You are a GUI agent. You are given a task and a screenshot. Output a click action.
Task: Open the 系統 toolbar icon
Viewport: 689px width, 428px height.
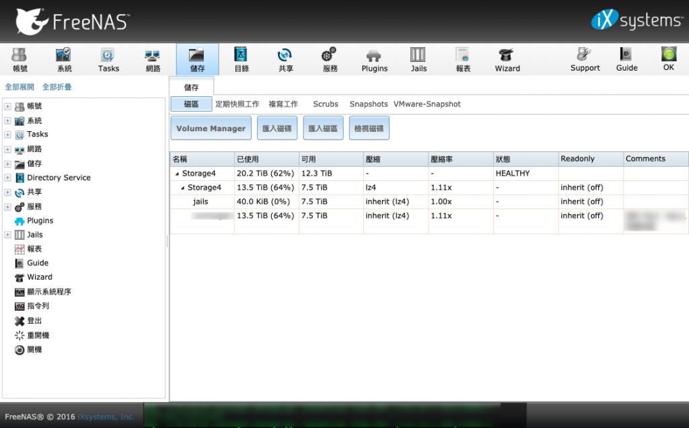pyautogui.click(x=64, y=59)
